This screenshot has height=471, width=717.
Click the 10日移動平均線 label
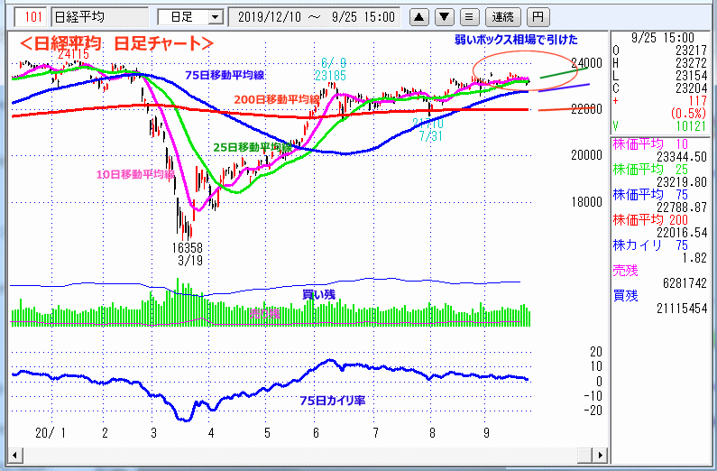tap(135, 175)
